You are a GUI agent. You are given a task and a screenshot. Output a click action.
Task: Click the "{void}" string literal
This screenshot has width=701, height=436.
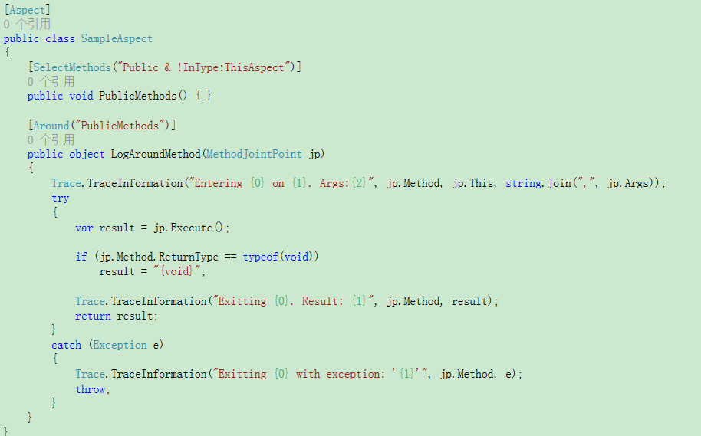(x=177, y=270)
